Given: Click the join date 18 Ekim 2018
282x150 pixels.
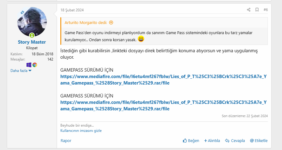Looking at the screenshot, I should pyautogui.click(x=42, y=54).
